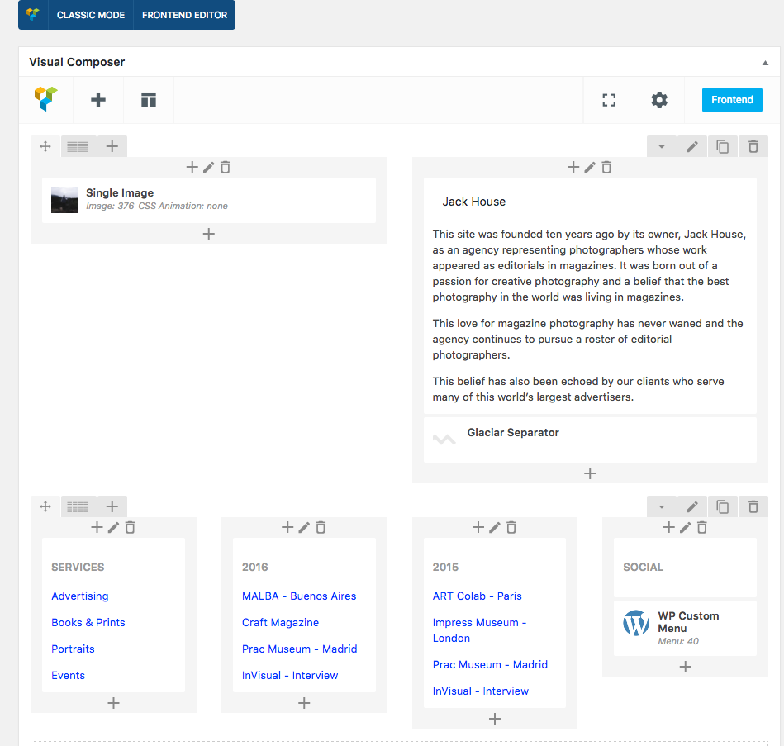Select the WP Custom Menu element

point(685,629)
